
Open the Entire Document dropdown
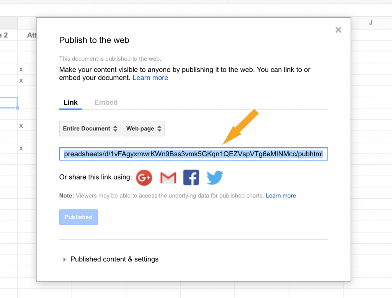pyautogui.click(x=90, y=128)
